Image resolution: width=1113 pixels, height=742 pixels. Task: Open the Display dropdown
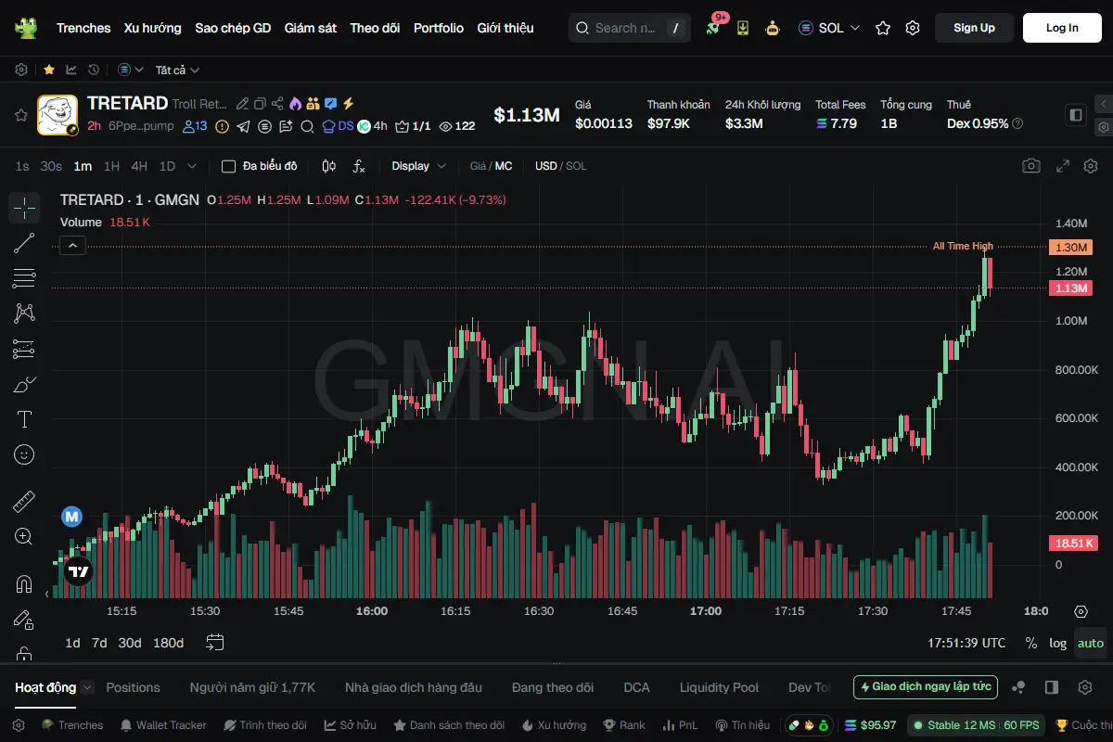418,166
